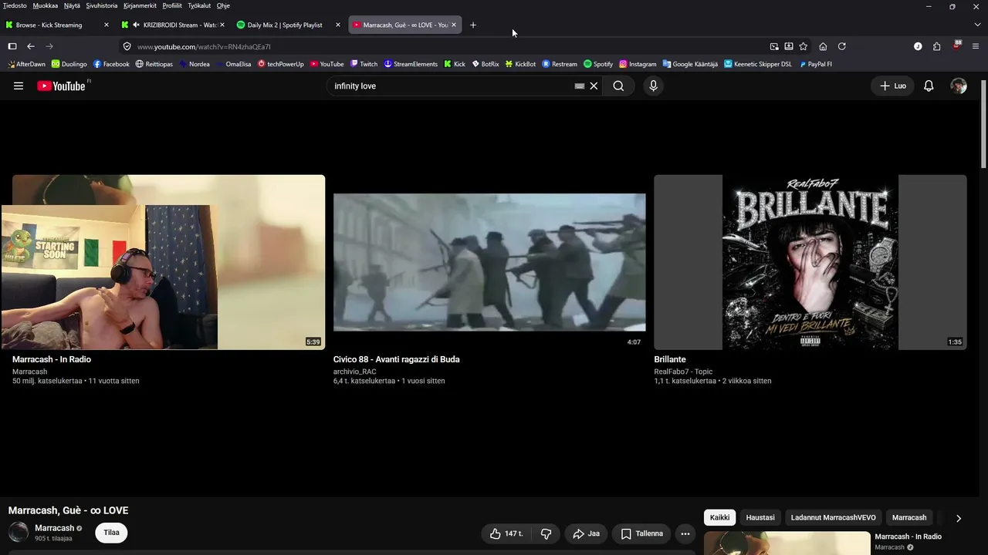The width and height of the screenshot is (988, 555).
Task: Play the Brillante RealFabo7 video thumbnail
Action: 810,262
